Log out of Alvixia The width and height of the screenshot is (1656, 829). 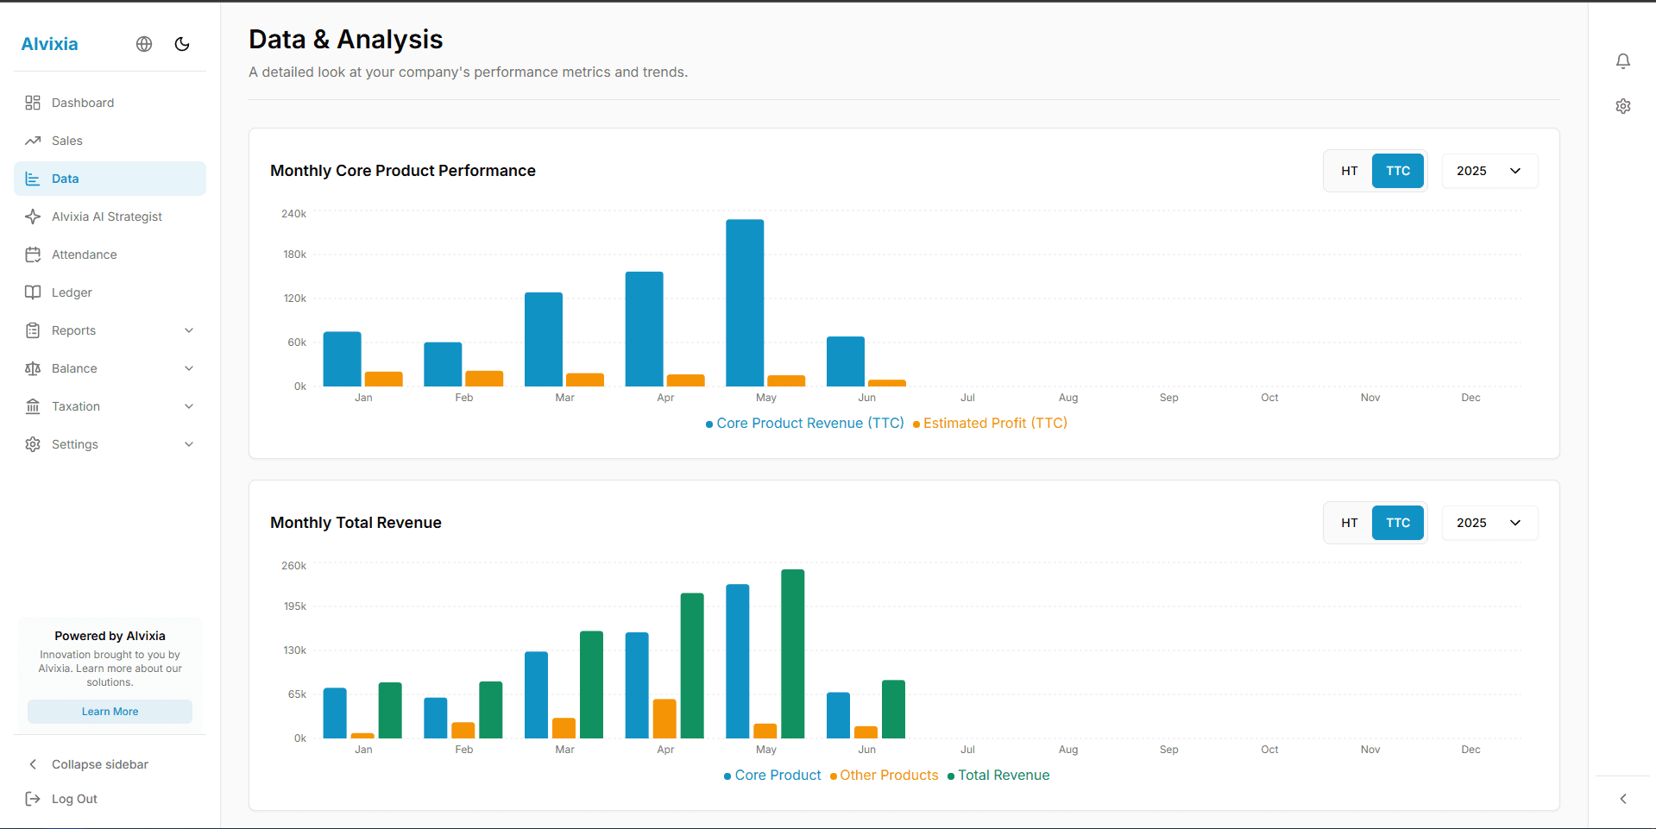click(x=73, y=799)
